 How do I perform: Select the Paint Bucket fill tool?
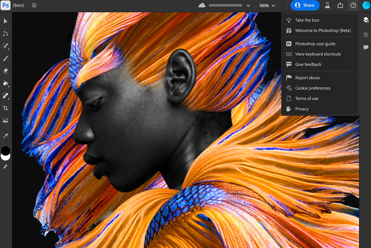(x=5, y=83)
